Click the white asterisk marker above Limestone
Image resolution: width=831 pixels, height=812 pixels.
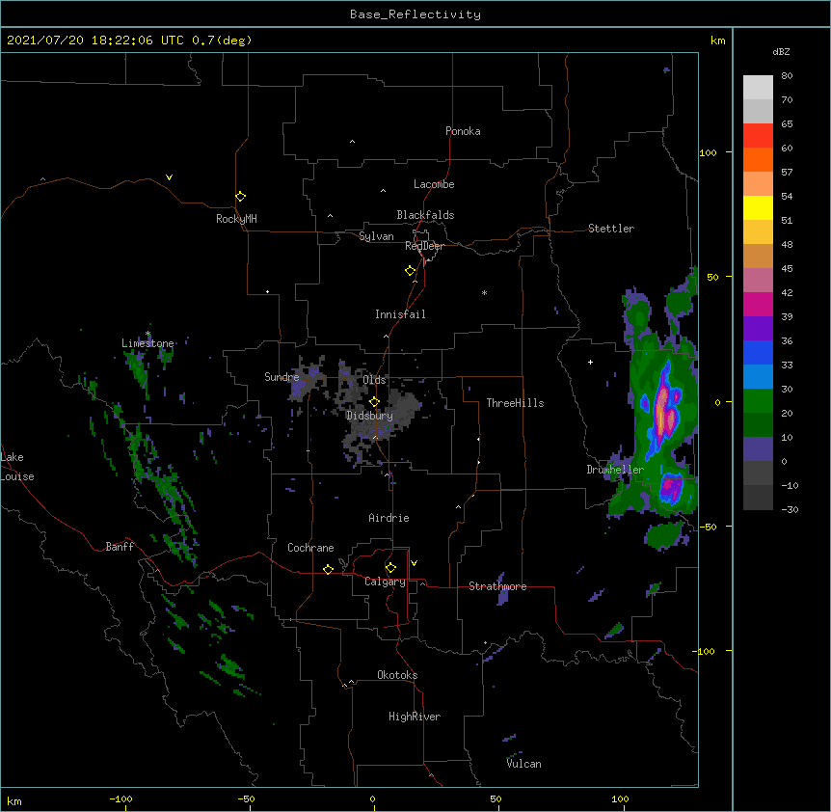coord(147,334)
